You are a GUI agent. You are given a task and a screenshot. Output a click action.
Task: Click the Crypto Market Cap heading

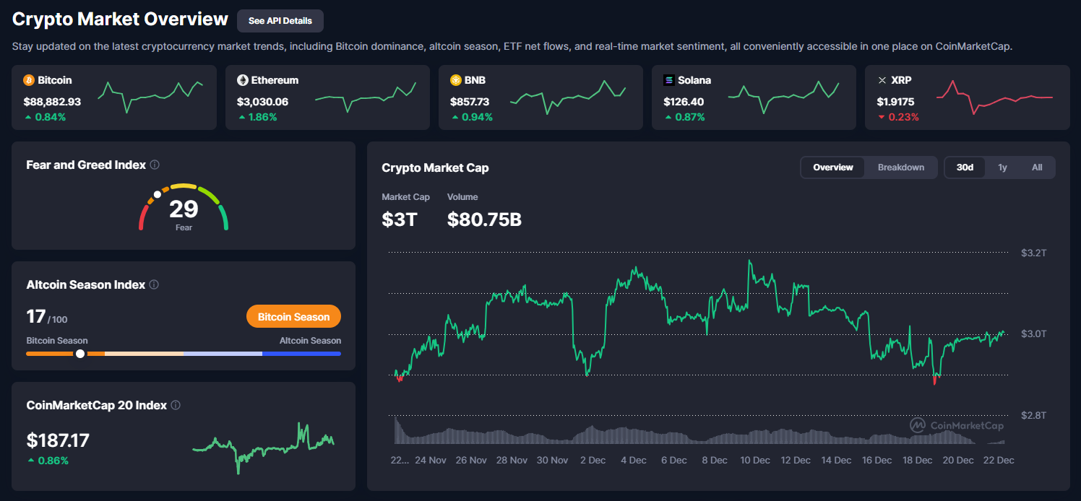pyautogui.click(x=435, y=167)
